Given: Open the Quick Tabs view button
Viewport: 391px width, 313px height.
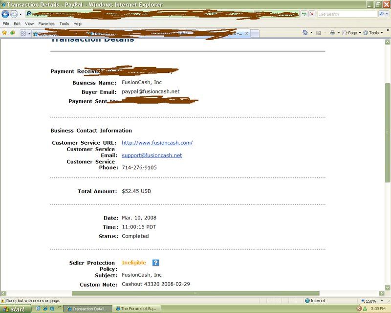Looking at the screenshot, I should pos(23,33).
